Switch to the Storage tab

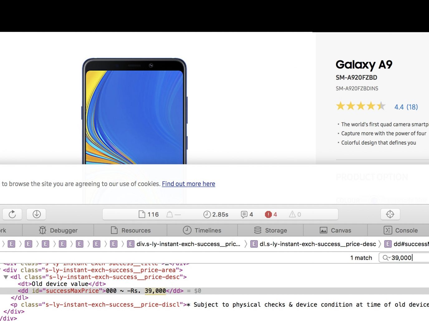[x=270, y=230]
